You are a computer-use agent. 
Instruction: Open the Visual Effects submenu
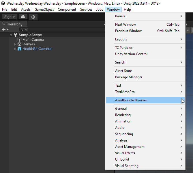145,153
